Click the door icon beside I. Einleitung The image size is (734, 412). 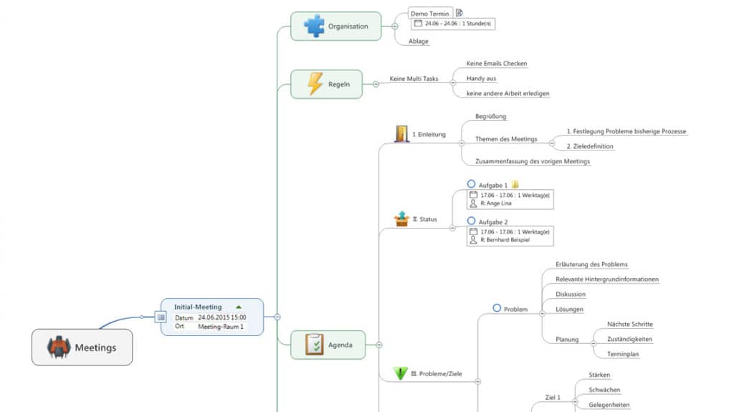[401, 134]
